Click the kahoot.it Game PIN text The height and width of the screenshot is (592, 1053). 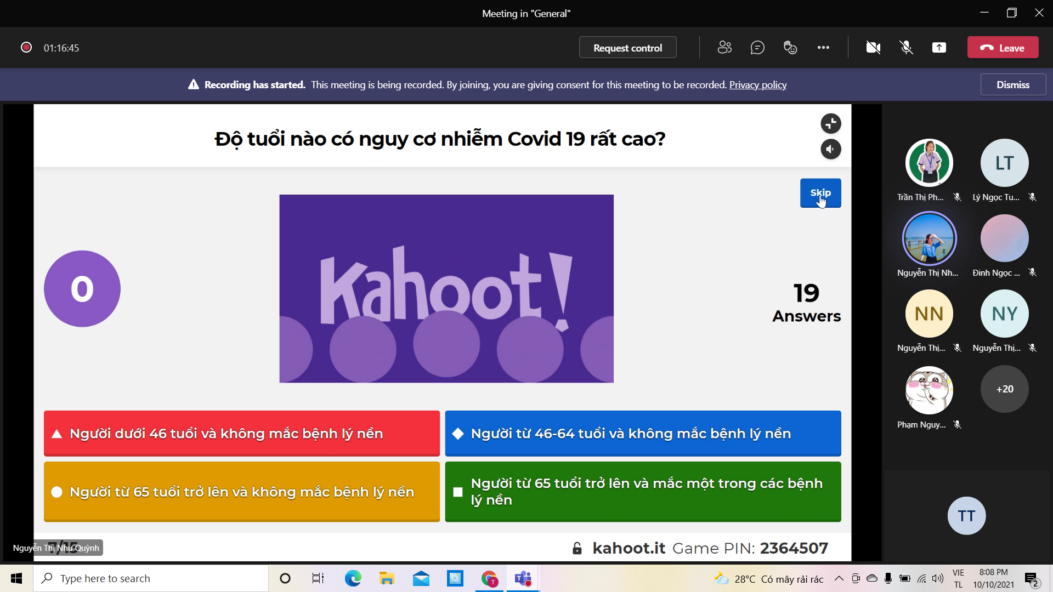710,548
